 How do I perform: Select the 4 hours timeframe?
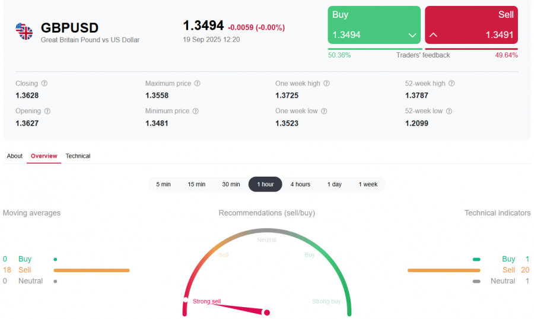pyautogui.click(x=300, y=184)
